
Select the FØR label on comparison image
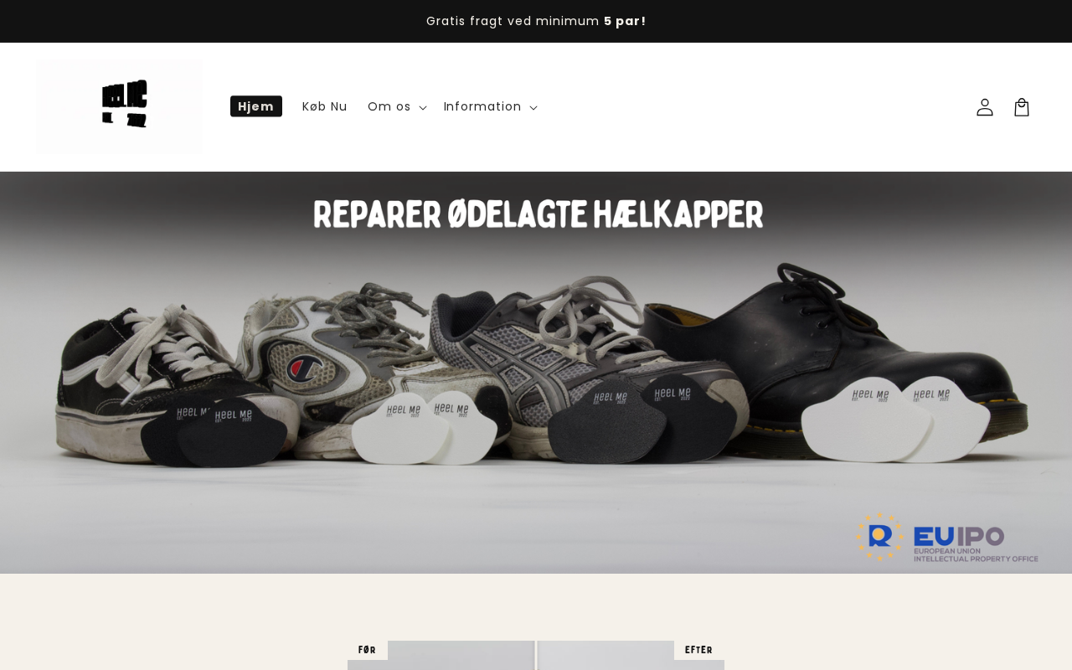coord(367,650)
